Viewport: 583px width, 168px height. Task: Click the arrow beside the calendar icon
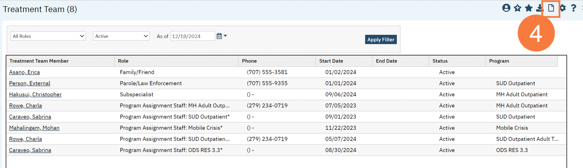click(x=225, y=36)
